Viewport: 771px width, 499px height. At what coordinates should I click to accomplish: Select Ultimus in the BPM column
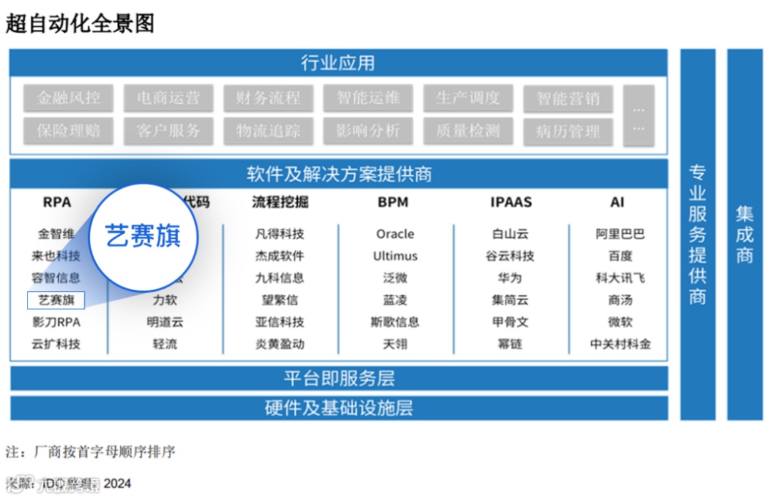pyautogui.click(x=395, y=256)
